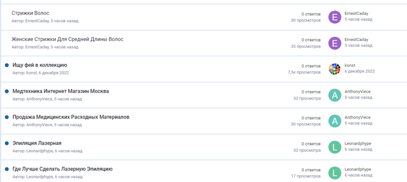Open topic Ищу фей в коллекцию

point(40,65)
